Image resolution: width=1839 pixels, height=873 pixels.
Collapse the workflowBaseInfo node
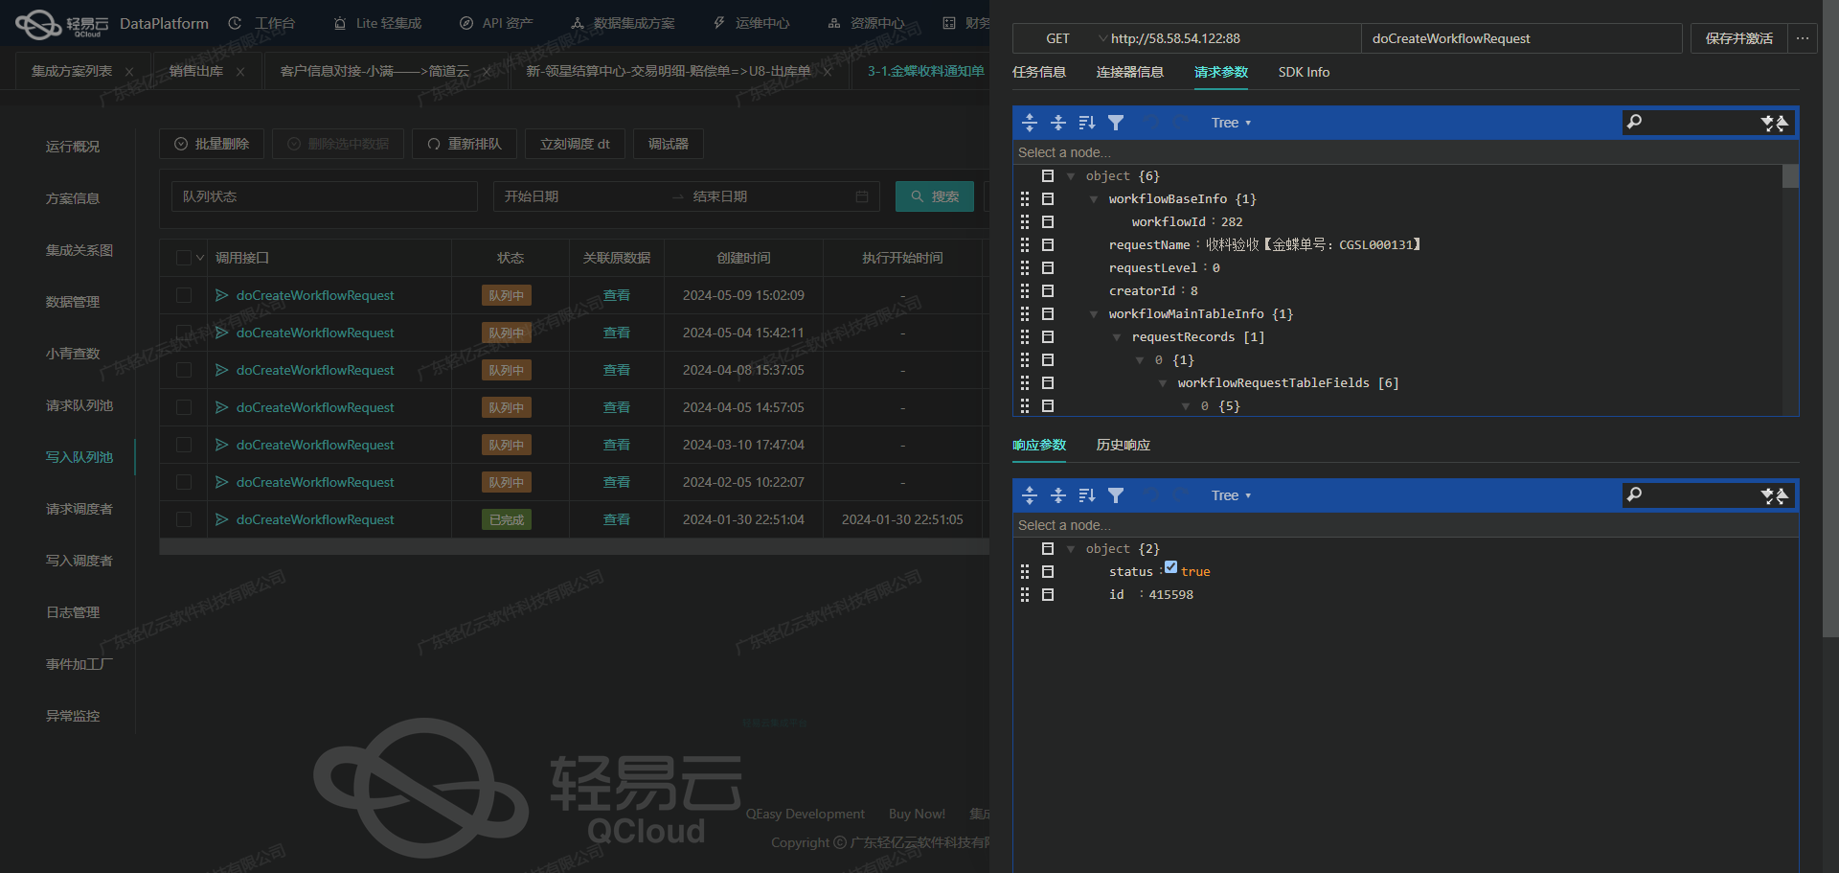click(1094, 199)
